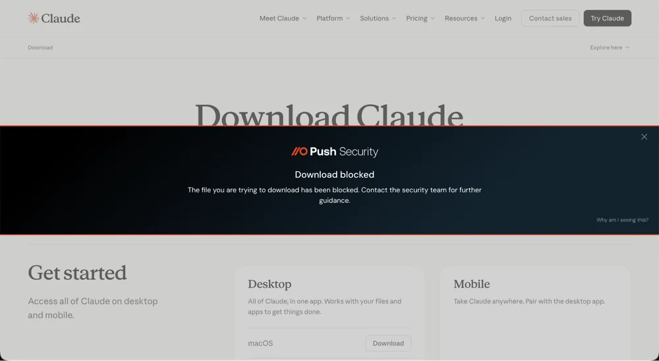The height and width of the screenshot is (361, 659).
Task: Click 'Take Claude anywhere' description text
Action: pyautogui.click(x=529, y=301)
